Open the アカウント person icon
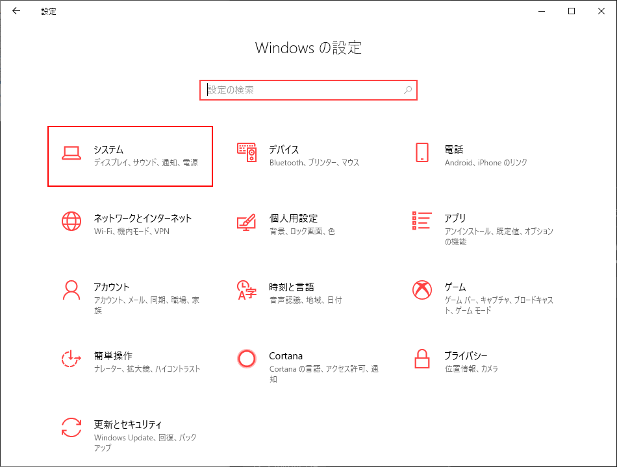The image size is (617, 467). pyautogui.click(x=71, y=290)
